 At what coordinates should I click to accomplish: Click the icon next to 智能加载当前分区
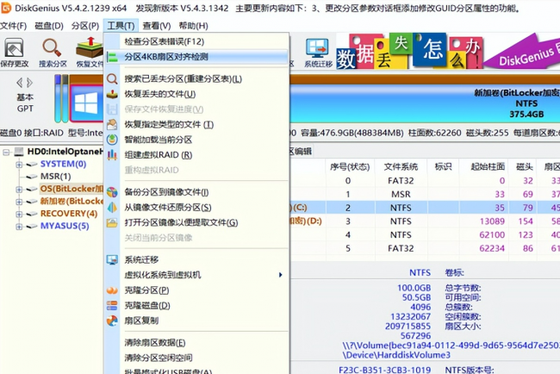[112, 140]
